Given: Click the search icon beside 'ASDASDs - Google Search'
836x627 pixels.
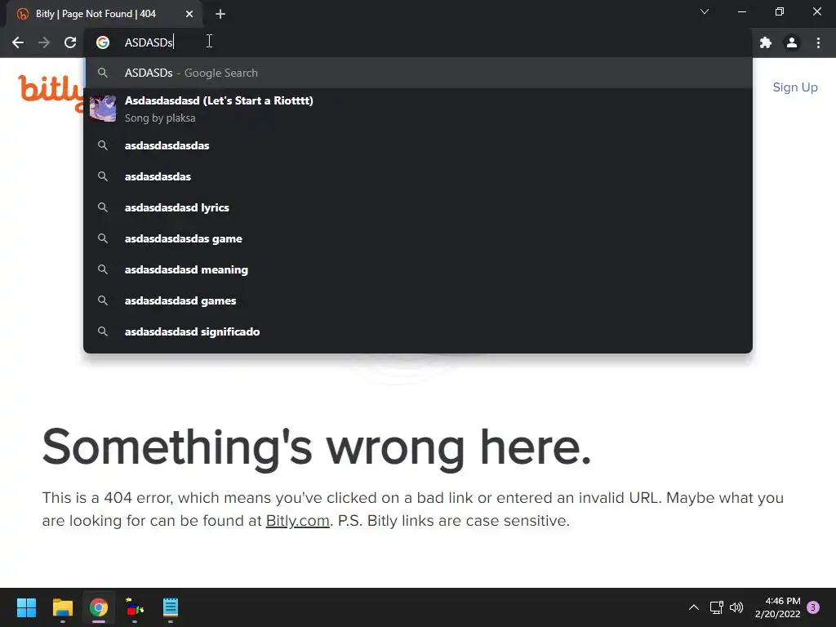Looking at the screenshot, I should click(103, 73).
